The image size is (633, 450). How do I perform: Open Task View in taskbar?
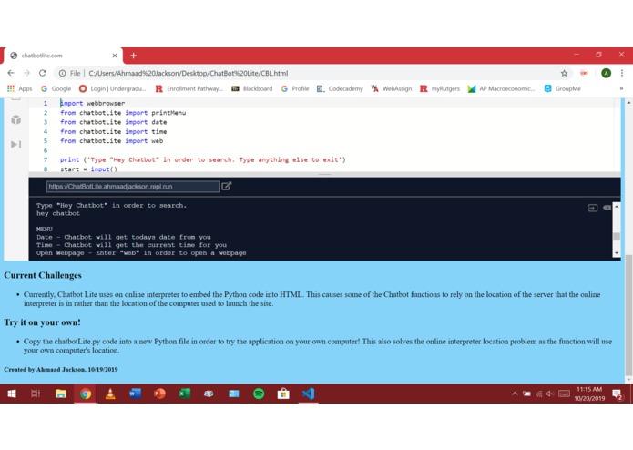pos(36,394)
